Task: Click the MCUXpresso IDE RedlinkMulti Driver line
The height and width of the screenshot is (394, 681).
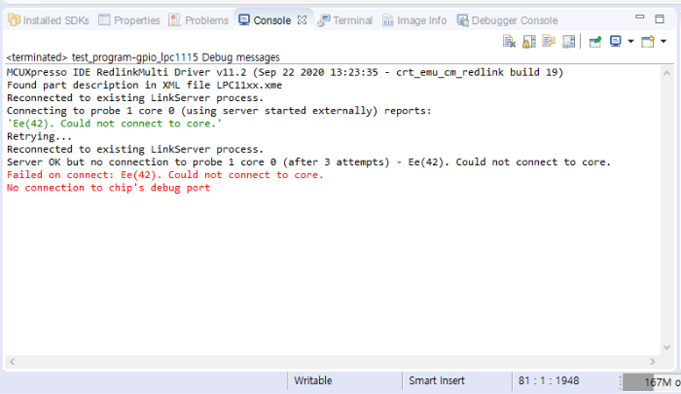Action: coord(285,72)
